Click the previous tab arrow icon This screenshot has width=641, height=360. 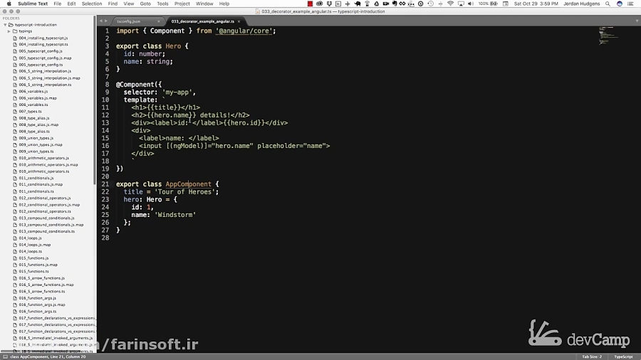pos(101,21)
